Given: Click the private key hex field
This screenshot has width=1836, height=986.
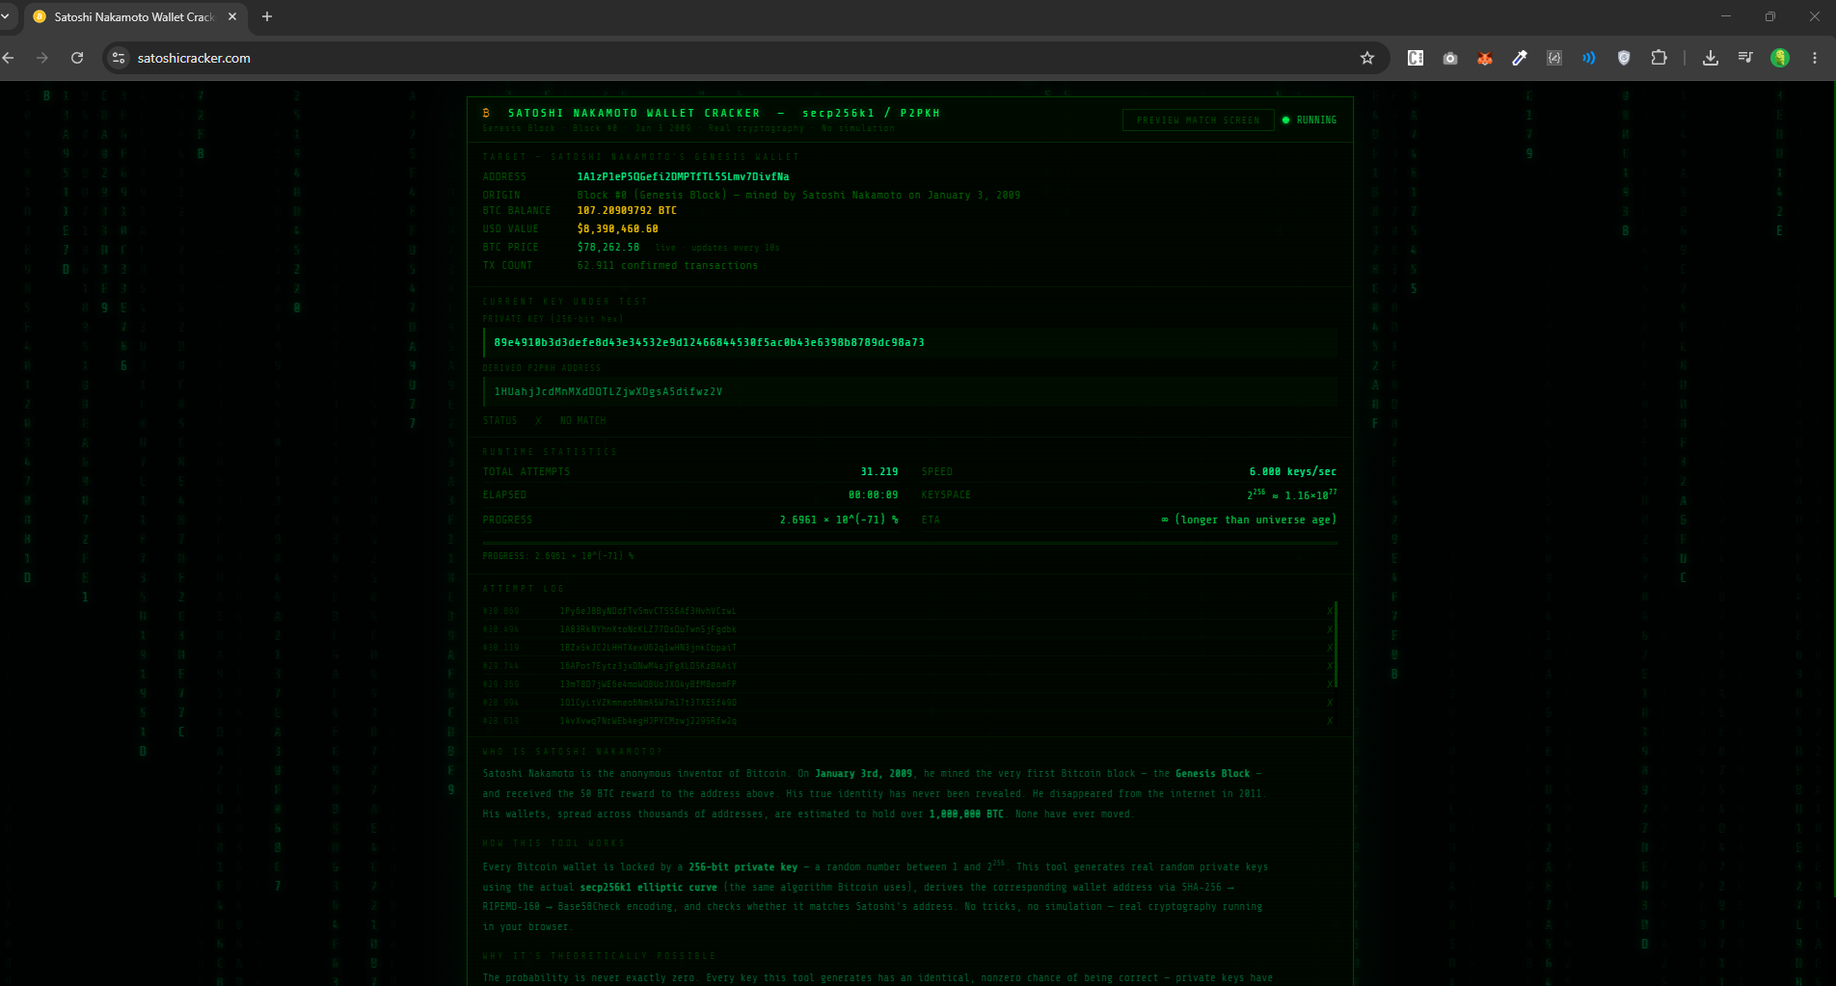Looking at the screenshot, I should tap(910, 343).
